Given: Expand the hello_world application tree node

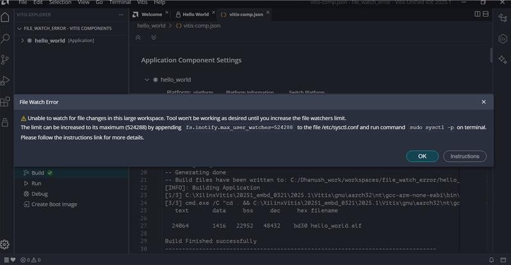Looking at the screenshot, I should (x=23, y=41).
